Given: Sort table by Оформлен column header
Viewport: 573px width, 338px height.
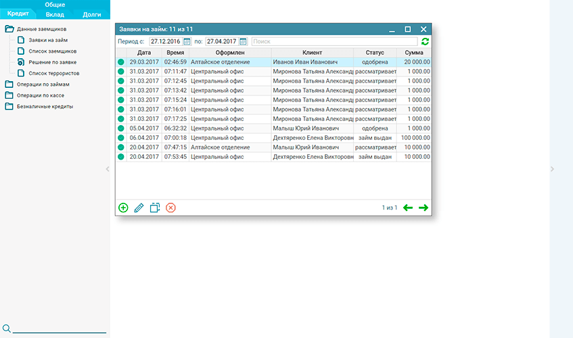Looking at the screenshot, I should (230, 53).
